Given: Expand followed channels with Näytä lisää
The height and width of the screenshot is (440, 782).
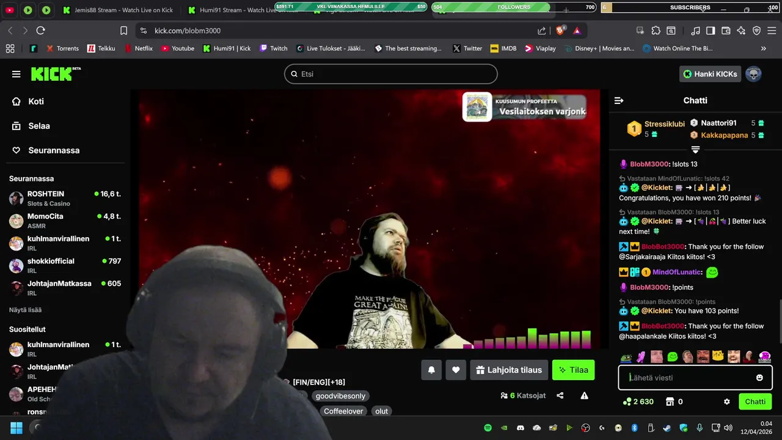Looking at the screenshot, I should point(25,310).
